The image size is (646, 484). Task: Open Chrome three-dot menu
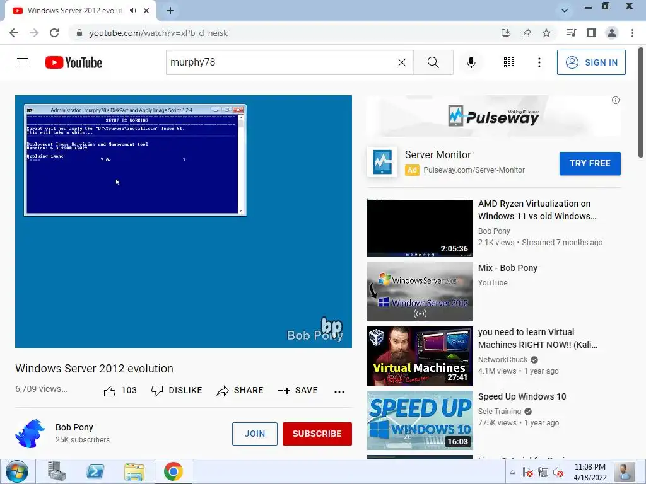click(632, 33)
